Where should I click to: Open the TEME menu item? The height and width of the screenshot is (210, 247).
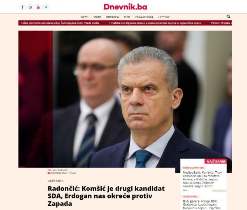point(127,17)
